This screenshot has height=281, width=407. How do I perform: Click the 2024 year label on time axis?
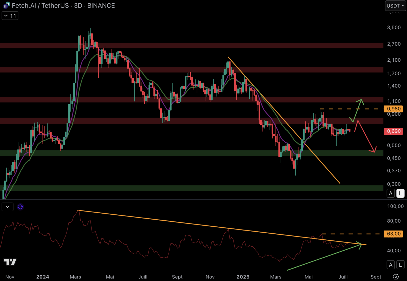coord(43,277)
